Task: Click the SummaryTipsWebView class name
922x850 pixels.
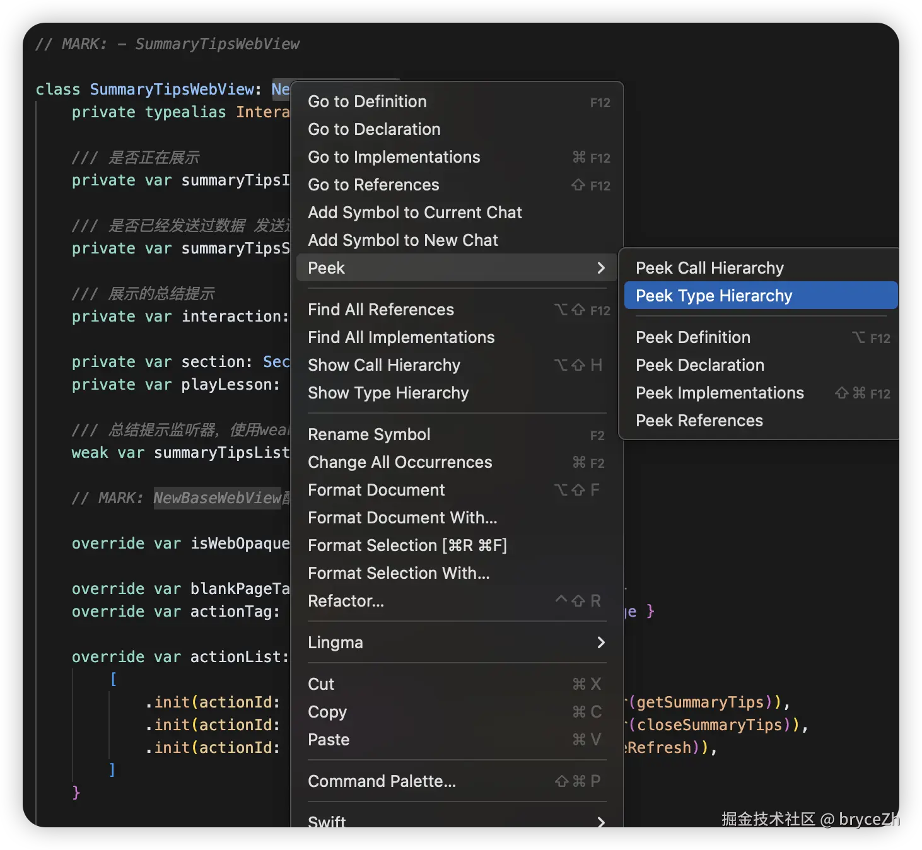Action: 172,90
